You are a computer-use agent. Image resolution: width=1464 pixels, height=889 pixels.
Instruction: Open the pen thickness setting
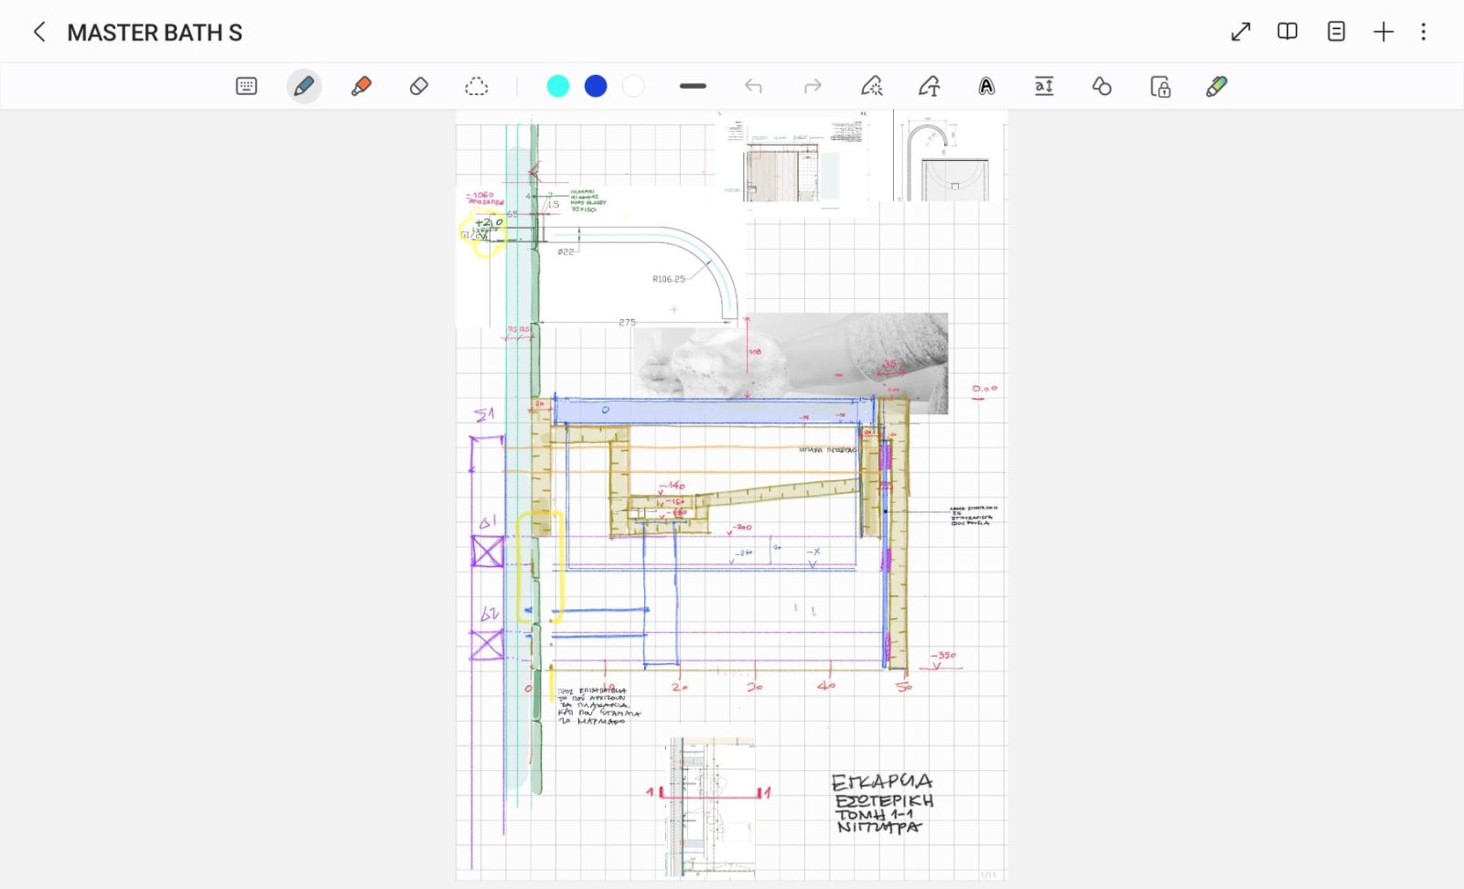(x=693, y=86)
